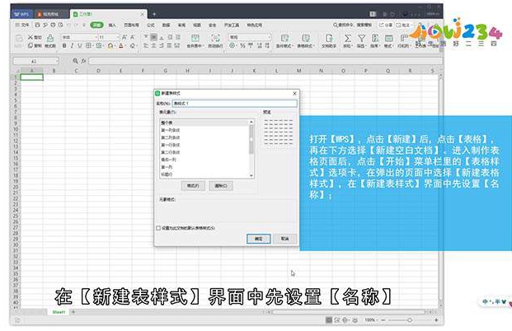
Task: Toggle Bold formatting in the ribbon
Action: pyautogui.click(x=64, y=45)
